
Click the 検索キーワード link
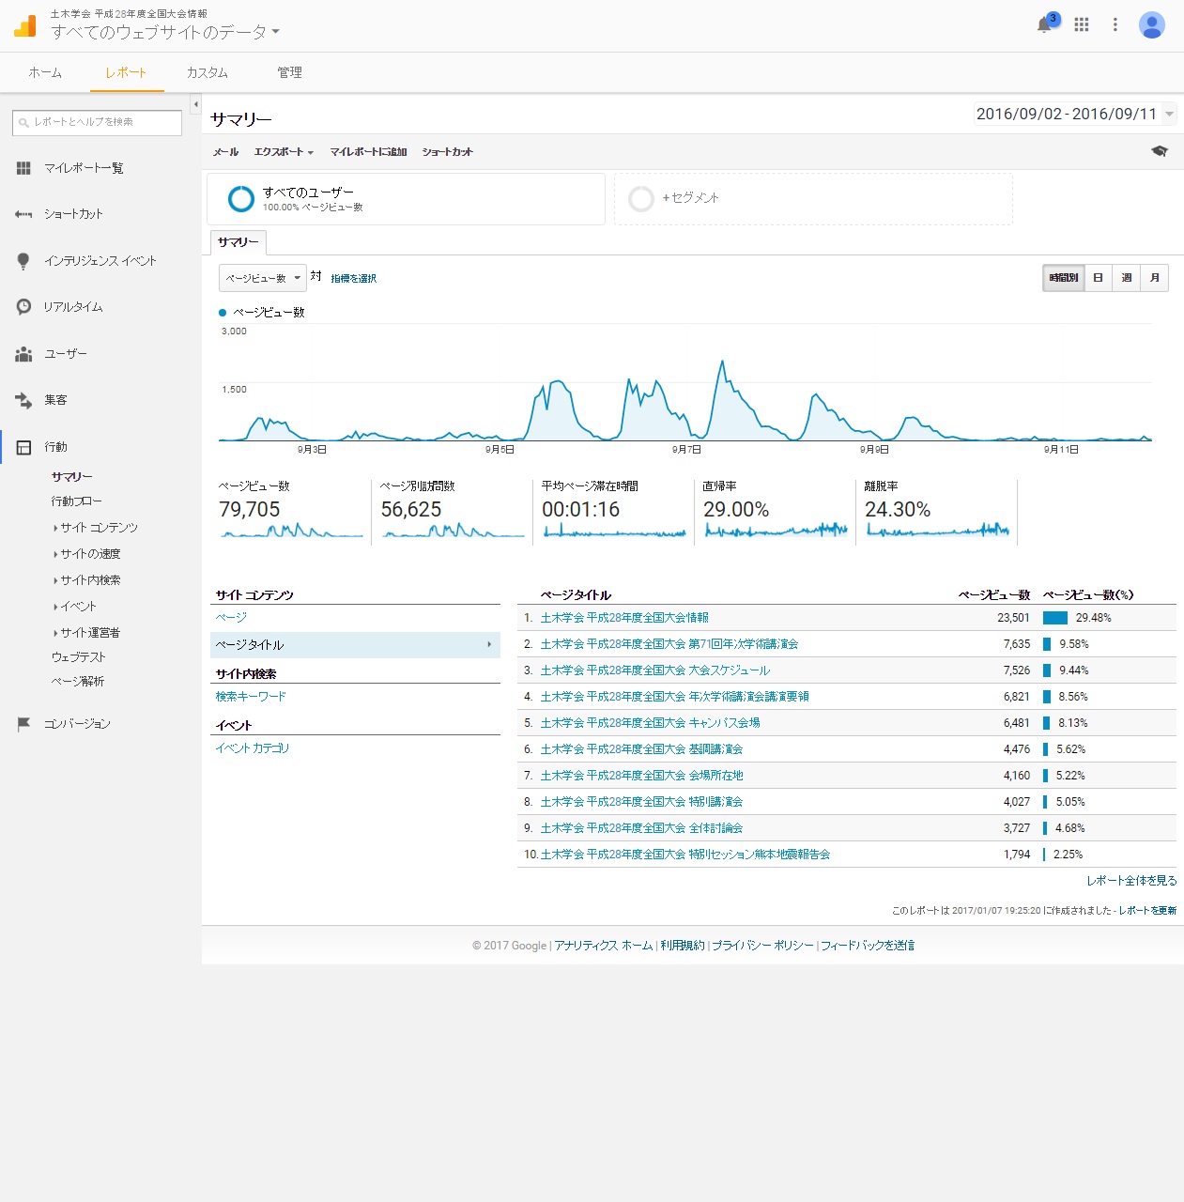pyautogui.click(x=251, y=697)
